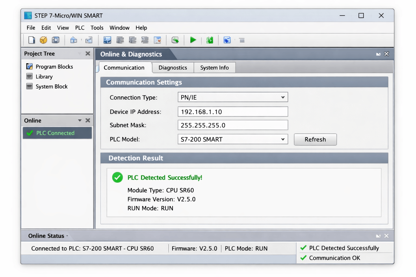Pin the Online & Diagnostics panel
This screenshot has height=277, width=416.
[x=378, y=54]
